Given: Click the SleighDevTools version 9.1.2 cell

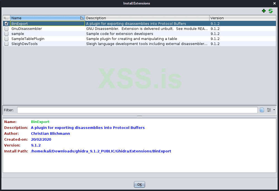Looking at the screenshot, I should coord(243,44).
